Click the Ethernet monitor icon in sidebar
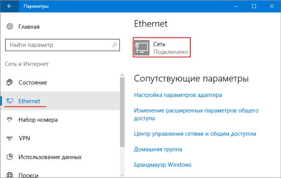281x178 pixels. (9, 101)
